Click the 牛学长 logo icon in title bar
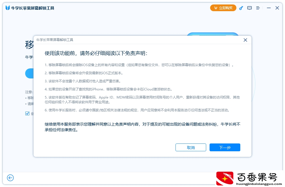The width and height of the screenshot is (285, 187). (x=8, y=8)
